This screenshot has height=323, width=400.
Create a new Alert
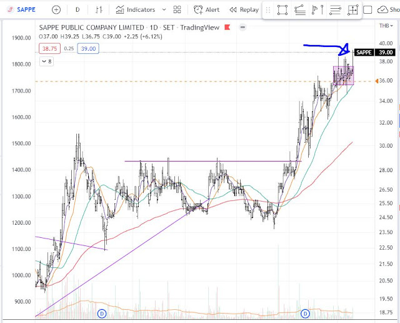point(207,10)
